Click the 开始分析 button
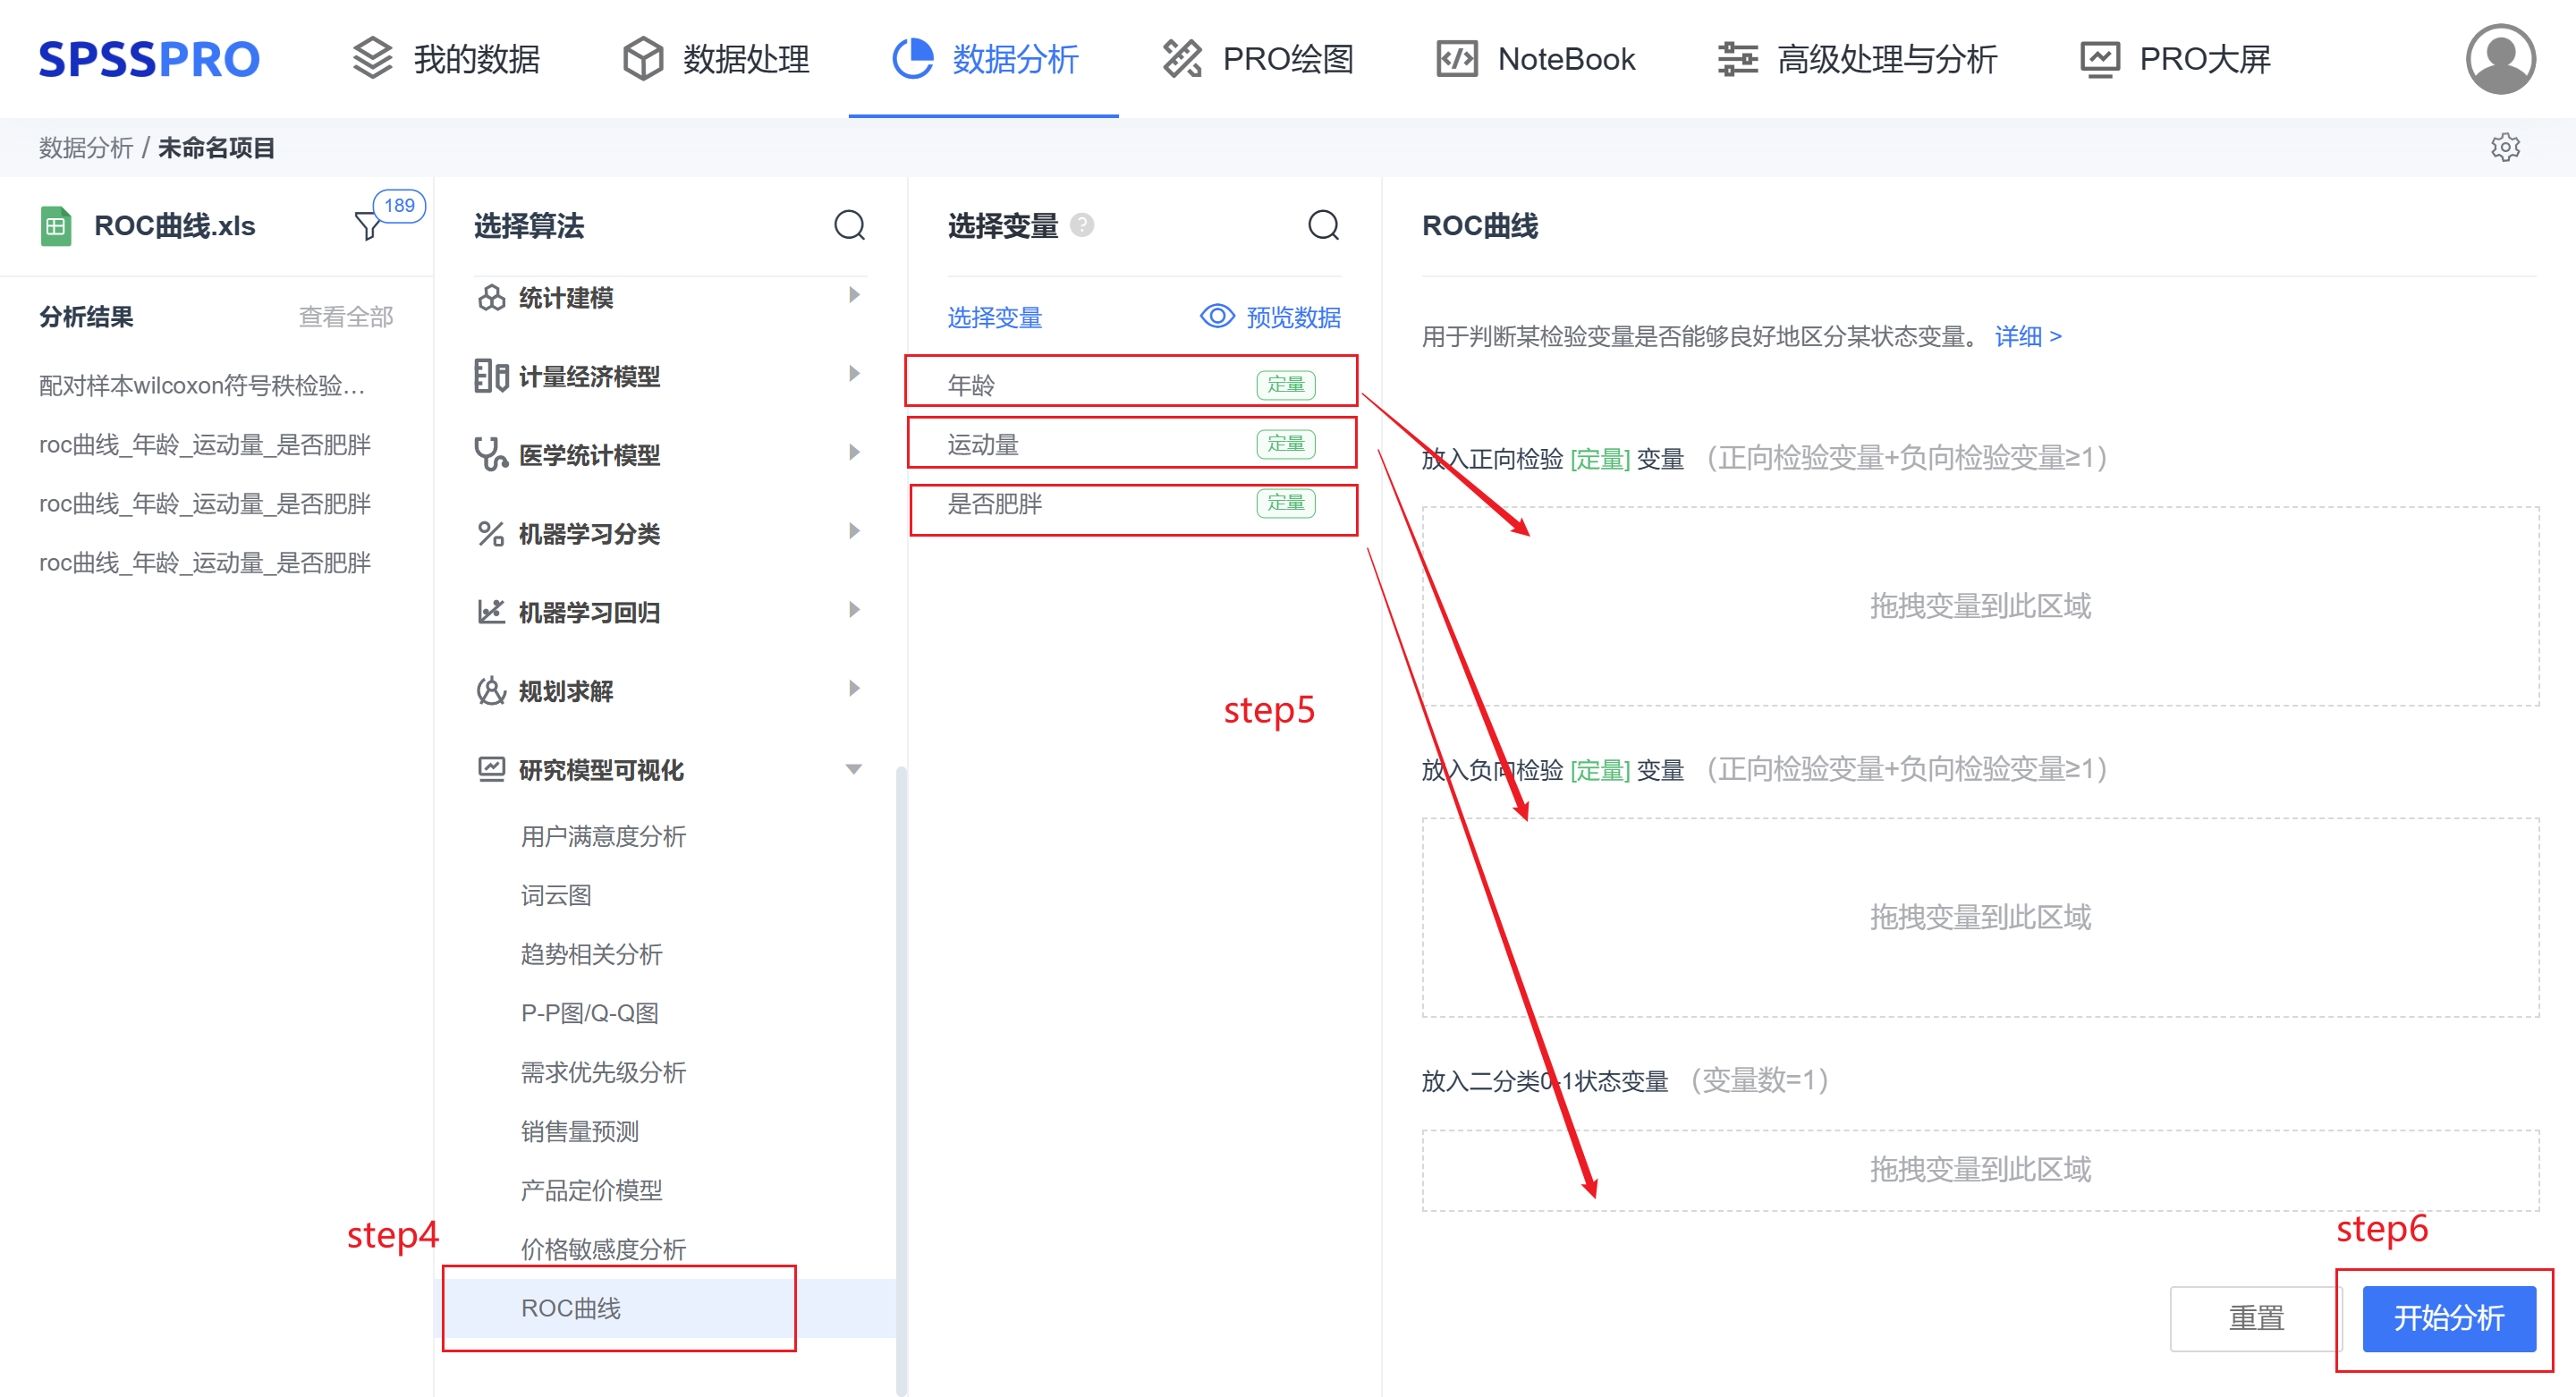The width and height of the screenshot is (2576, 1397). (2448, 1318)
